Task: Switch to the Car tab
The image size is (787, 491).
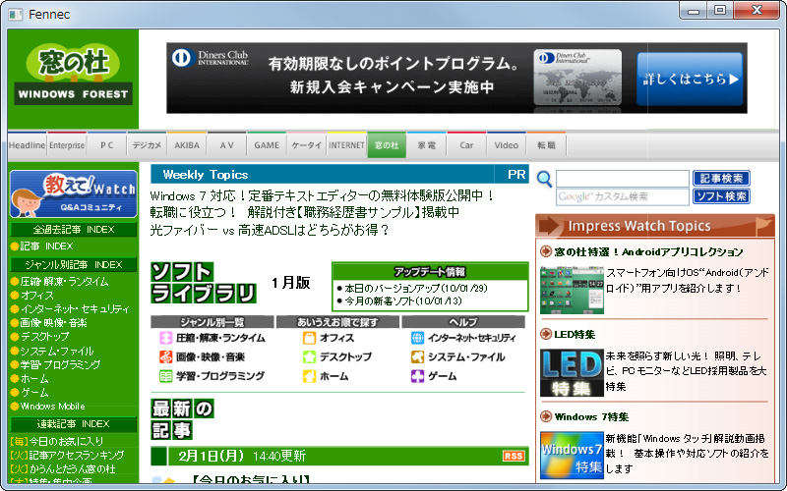Action: [x=466, y=145]
